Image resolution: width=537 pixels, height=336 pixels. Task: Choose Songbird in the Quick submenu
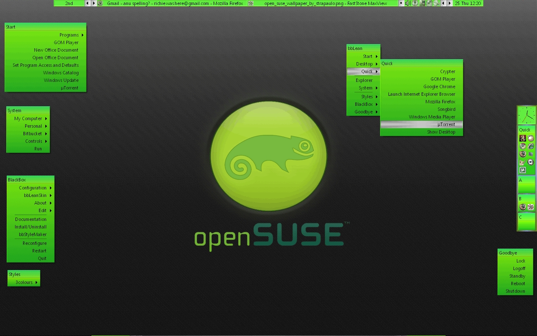click(x=422, y=109)
